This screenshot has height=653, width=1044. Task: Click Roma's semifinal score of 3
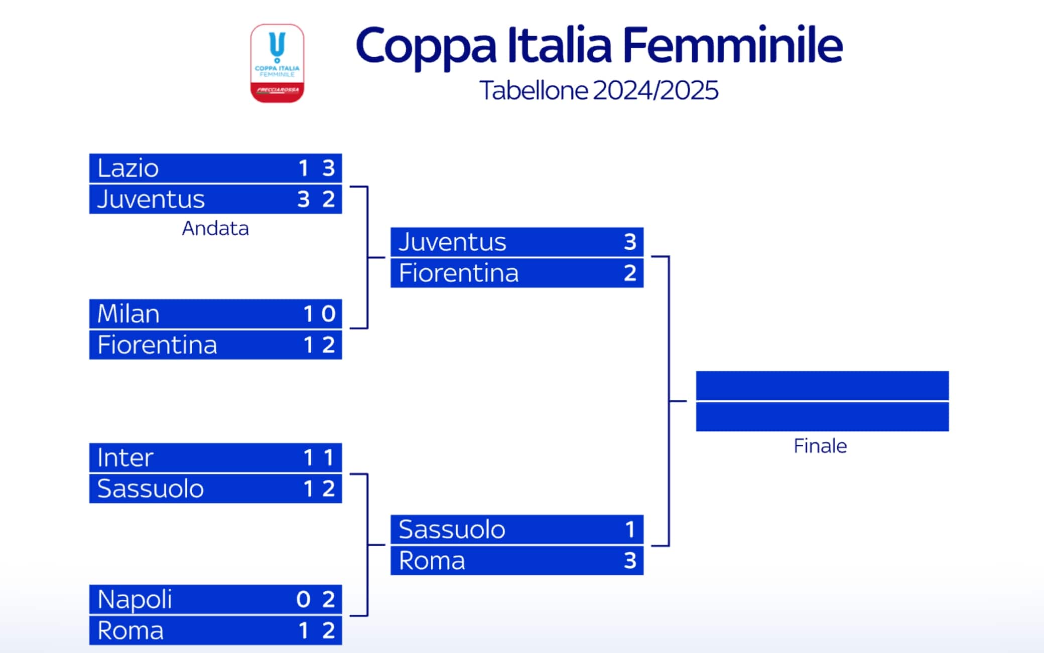[x=630, y=561]
